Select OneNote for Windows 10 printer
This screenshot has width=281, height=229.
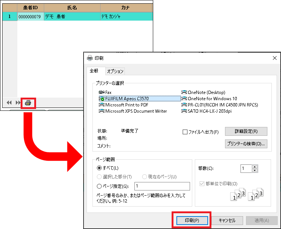coord(209,99)
